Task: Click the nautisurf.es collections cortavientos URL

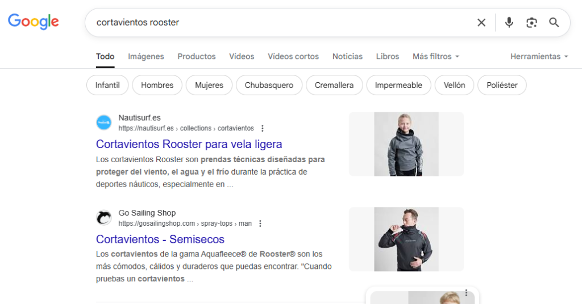Action: (186, 129)
